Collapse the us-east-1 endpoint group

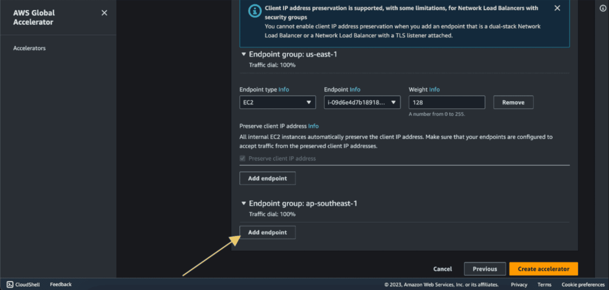[x=243, y=54]
